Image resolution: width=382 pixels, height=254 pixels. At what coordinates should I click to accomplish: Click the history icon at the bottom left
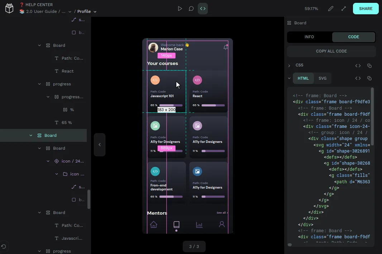coord(4,246)
